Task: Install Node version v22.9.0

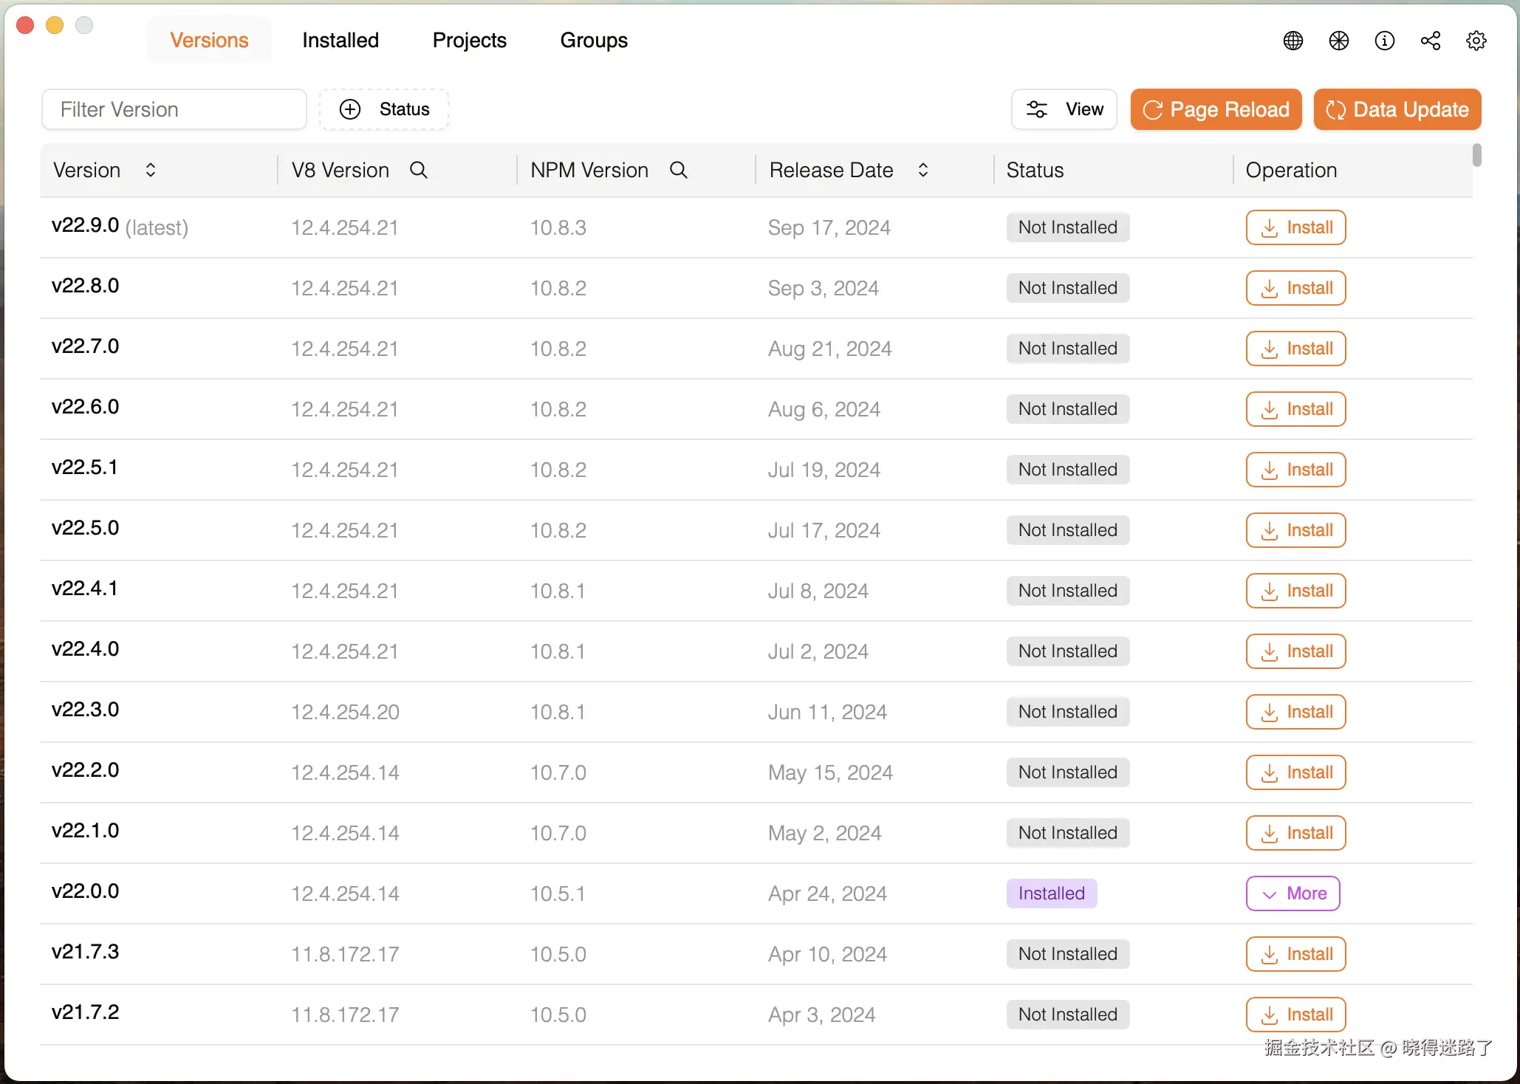Action: pos(1295,227)
